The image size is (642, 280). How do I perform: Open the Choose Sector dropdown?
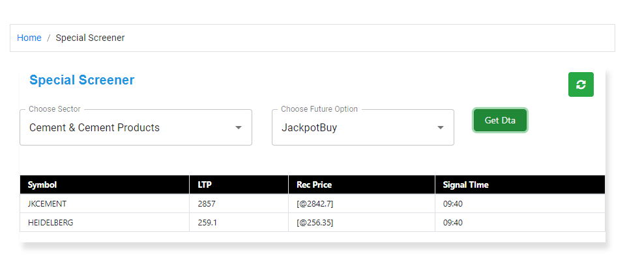click(x=136, y=127)
